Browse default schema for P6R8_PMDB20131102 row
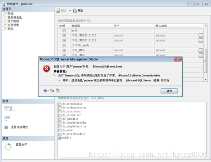211x162 pixels. tap(201, 36)
